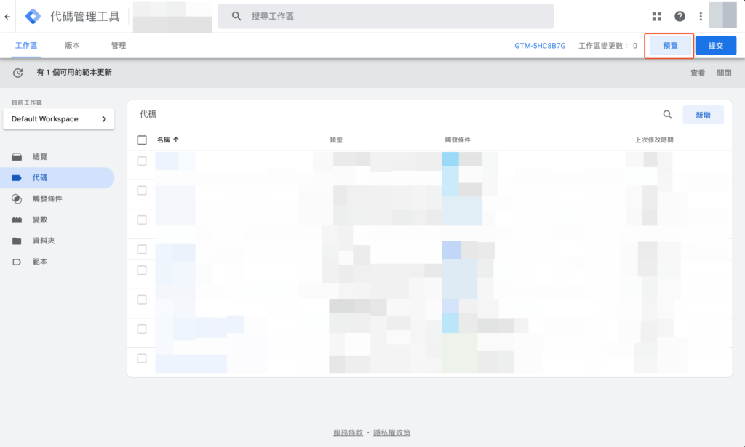Click 關閉 to dismiss update banner
Screen dimensions: 745x447
[724, 73]
